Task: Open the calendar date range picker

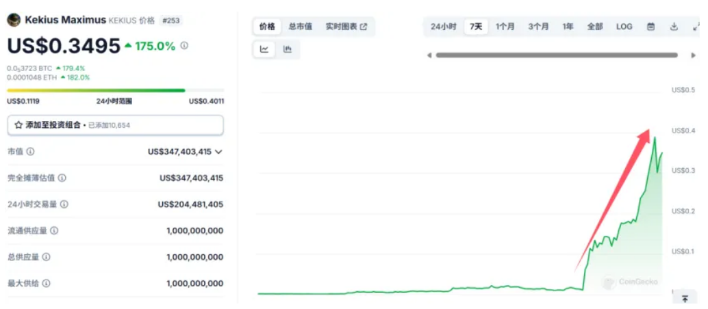Action: [x=650, y=27]
